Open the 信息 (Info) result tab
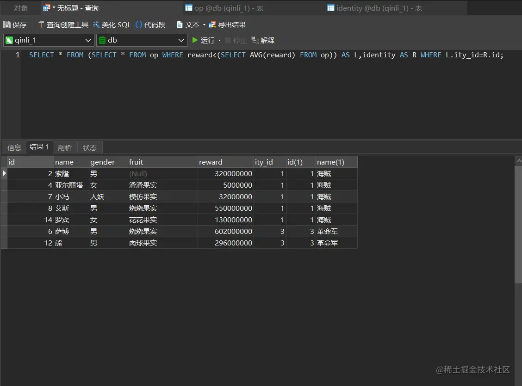Image resolution: width=522 pixels, height=386 pixels. click(14, 147)
